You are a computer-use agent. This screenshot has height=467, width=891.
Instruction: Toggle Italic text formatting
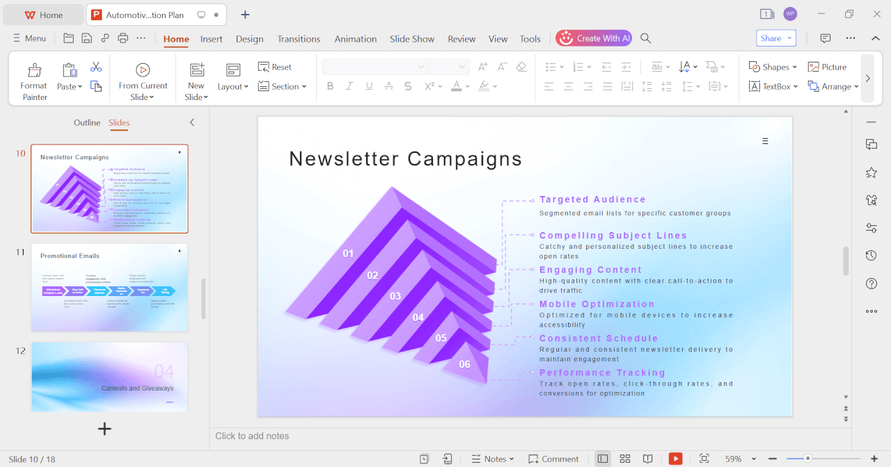(x=349, y=86)
